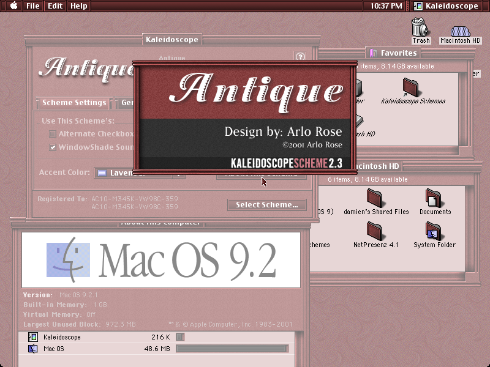This screenshot has width=490, height=367.
Task: Click the "216 K" memory value
Action: point(160,337)
